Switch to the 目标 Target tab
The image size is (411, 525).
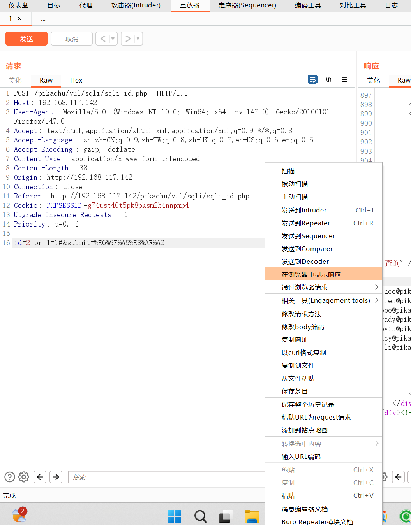(54, 5)
